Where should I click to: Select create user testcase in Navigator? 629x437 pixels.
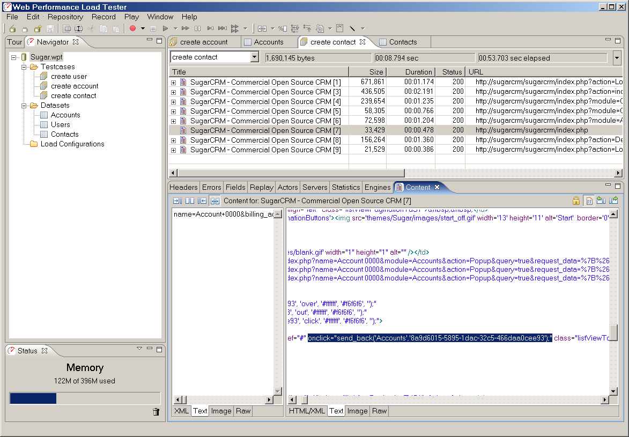tap(69, 77)
